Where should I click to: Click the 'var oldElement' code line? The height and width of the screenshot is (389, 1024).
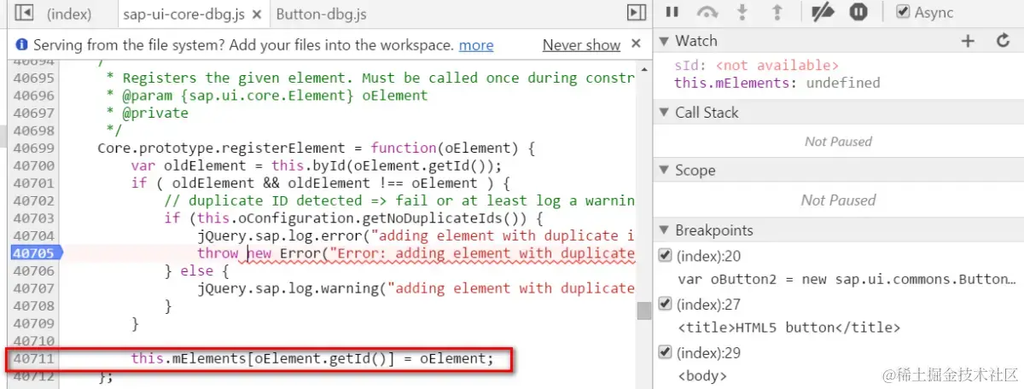[x=316, y=165]
